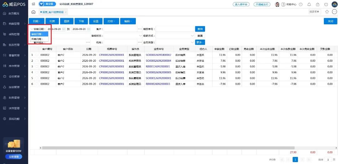Expand 档案管理 sidebar menu
Screen dimensions: 338x164
(x=14, y=24)
